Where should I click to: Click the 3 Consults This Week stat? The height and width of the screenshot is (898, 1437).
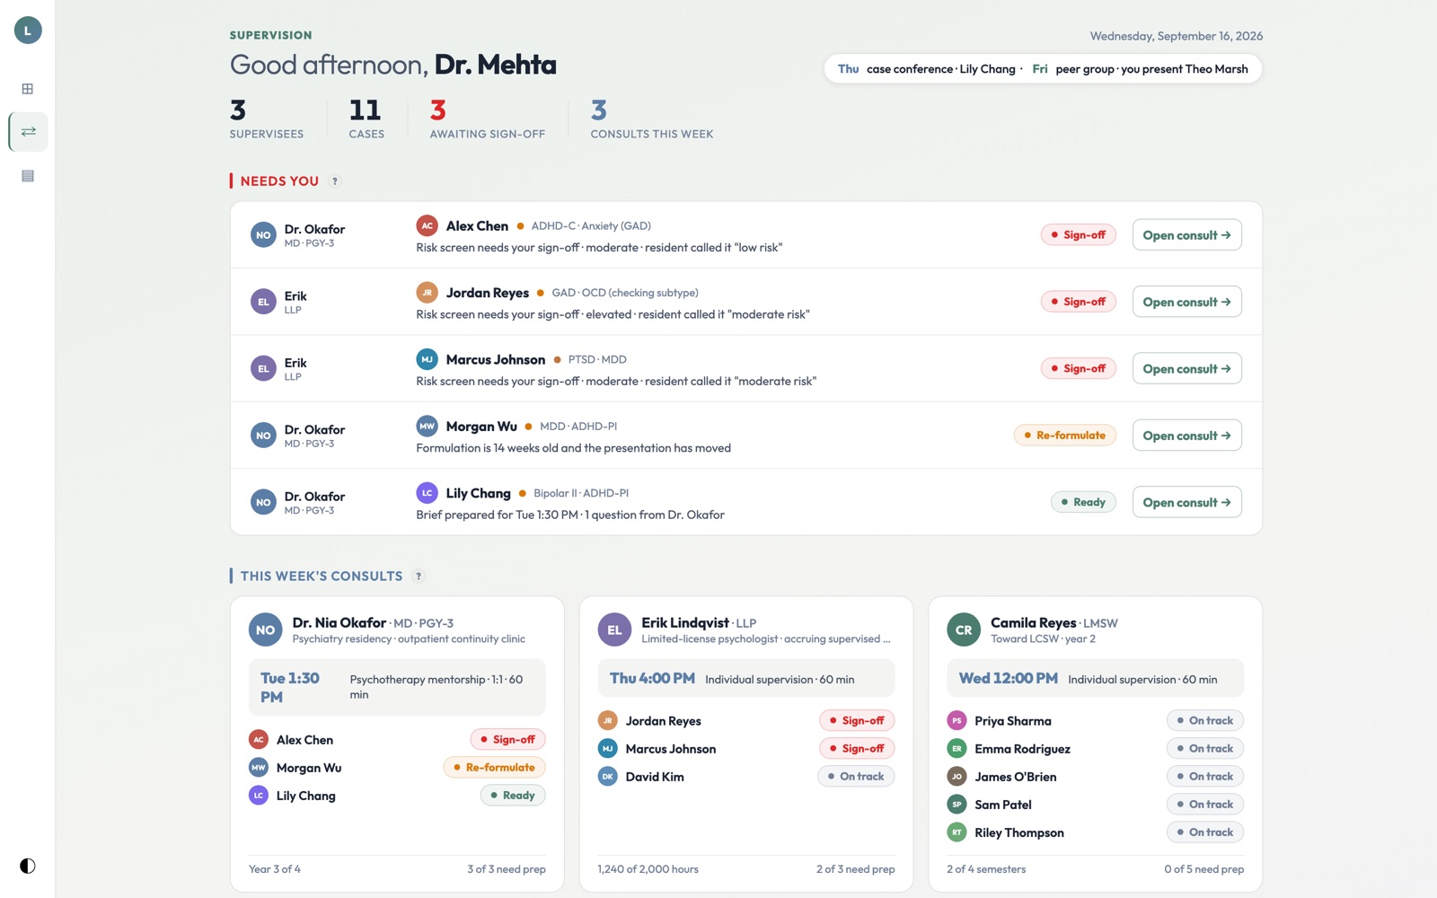652,119
